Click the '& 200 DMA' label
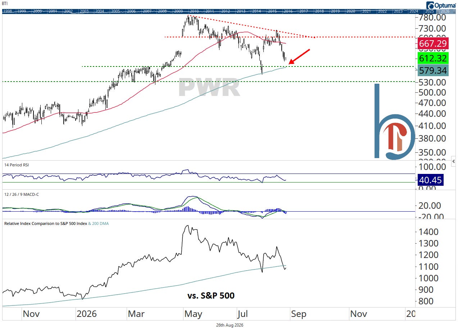The width and height of the screenshot is (458, 332). (99, 223)
